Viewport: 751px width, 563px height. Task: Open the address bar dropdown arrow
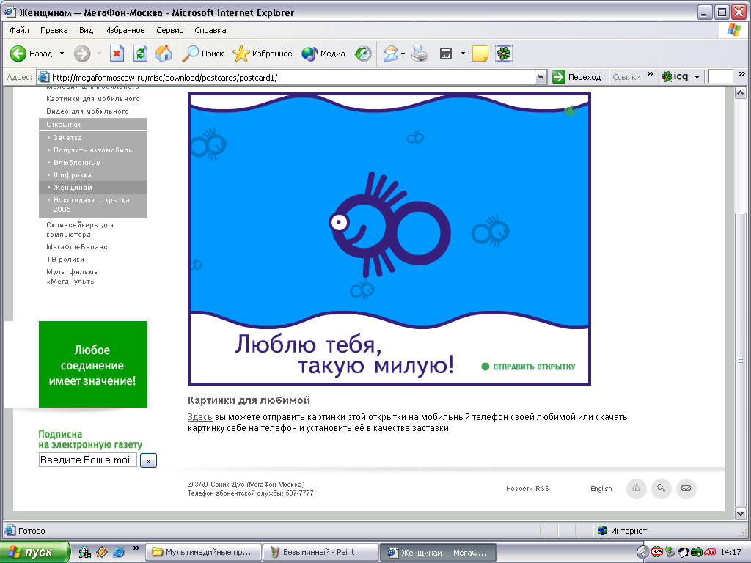tap(541, 77)
